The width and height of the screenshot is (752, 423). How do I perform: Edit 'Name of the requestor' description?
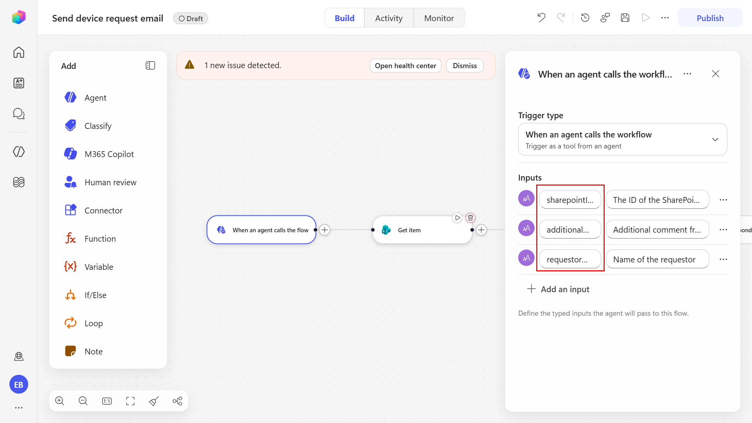tap(658, 259)
